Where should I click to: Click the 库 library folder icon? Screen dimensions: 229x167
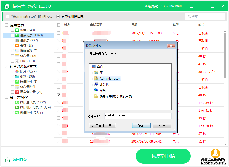pyautogui.click(x=96, y=73)
